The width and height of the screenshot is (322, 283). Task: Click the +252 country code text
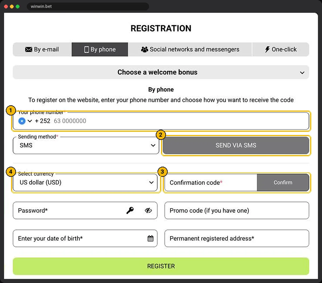click(42, 121)
